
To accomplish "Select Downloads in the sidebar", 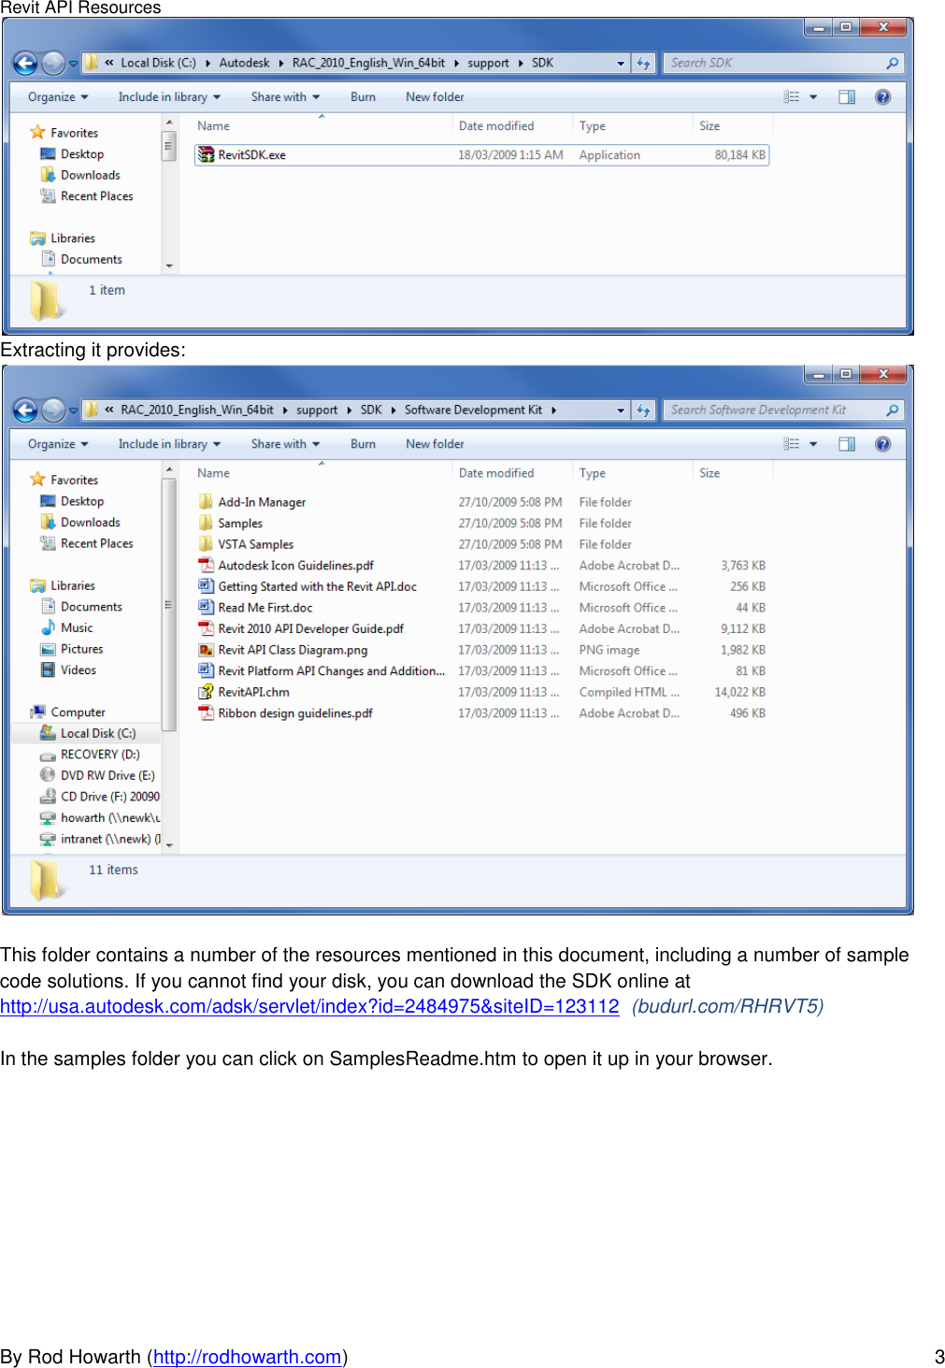I will [89, 522].
